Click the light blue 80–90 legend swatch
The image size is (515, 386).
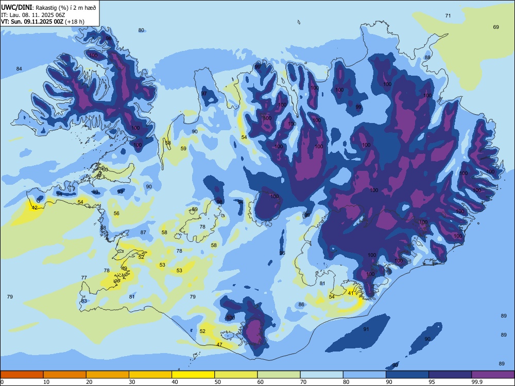tap(365, 375)
